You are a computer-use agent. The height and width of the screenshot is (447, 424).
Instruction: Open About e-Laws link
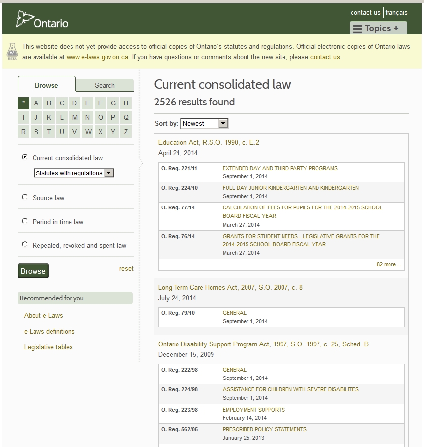click(43, 315)
